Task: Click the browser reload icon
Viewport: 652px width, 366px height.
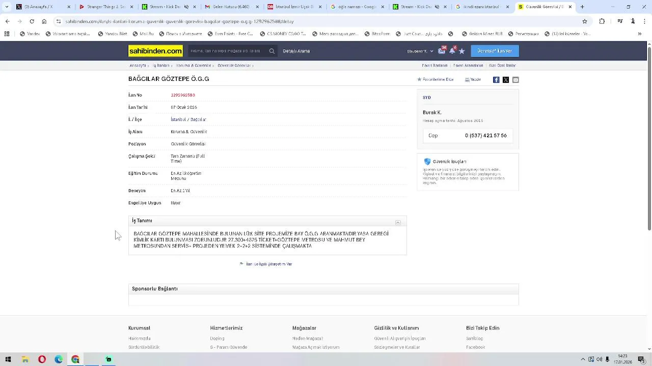Action: 32,21
